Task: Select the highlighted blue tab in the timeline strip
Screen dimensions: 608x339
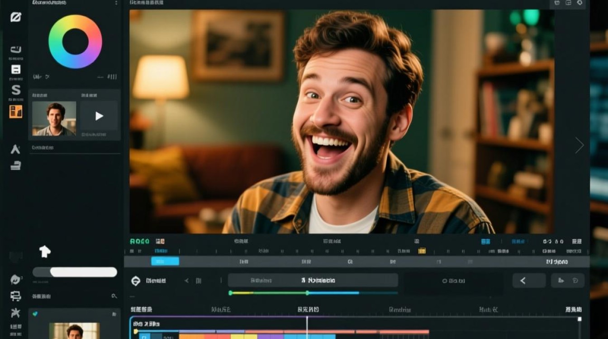Action: click(x=165, y=261)
